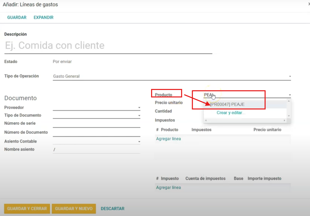Click the Número de Documento input
The width and height of the screenshot is (310, 216).
pyautogui.click(x=96, y=132)
